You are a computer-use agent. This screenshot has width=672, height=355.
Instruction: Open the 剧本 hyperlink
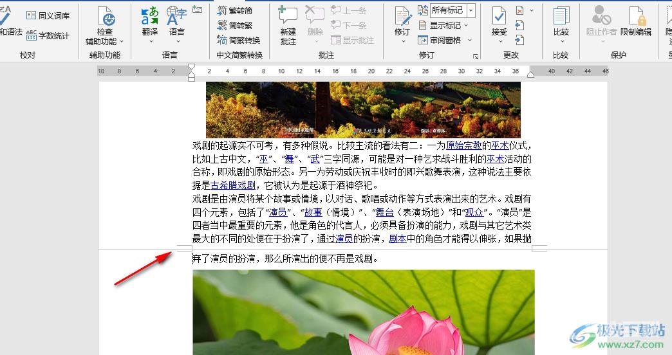pyautogui.click(x=398, y=239)
